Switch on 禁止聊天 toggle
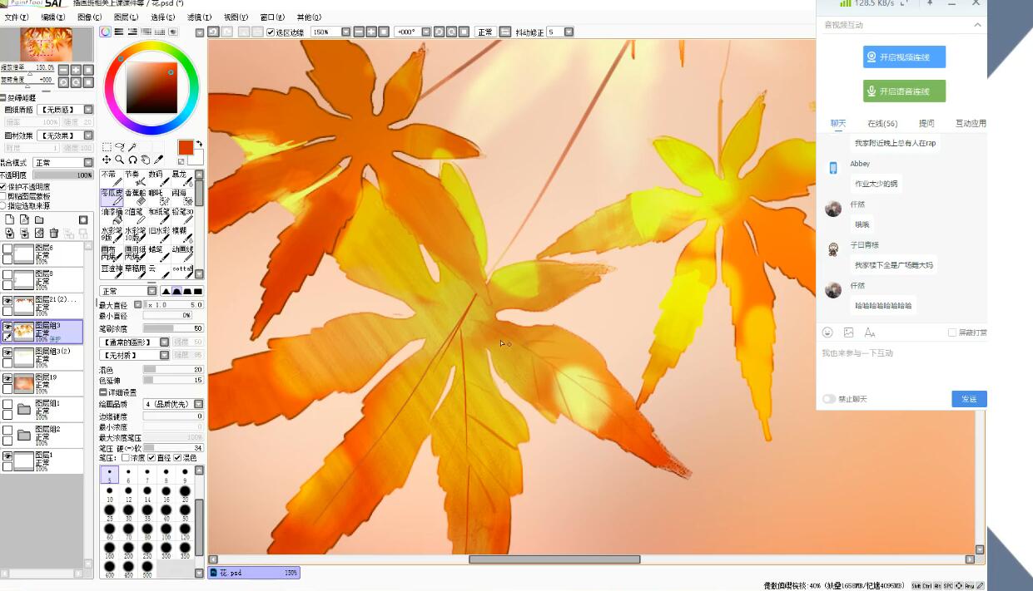Viewport: 1033px width, 591px height. 829,399
